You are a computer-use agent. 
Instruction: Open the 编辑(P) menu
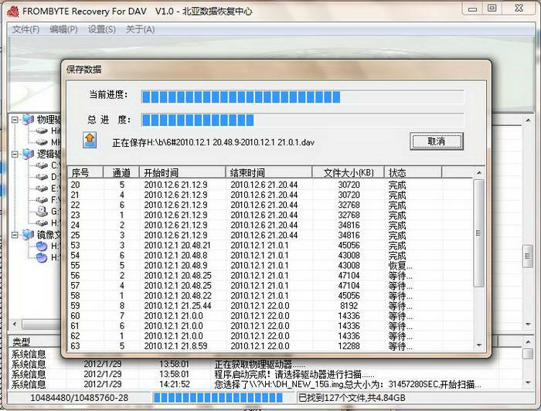point(63,29)
